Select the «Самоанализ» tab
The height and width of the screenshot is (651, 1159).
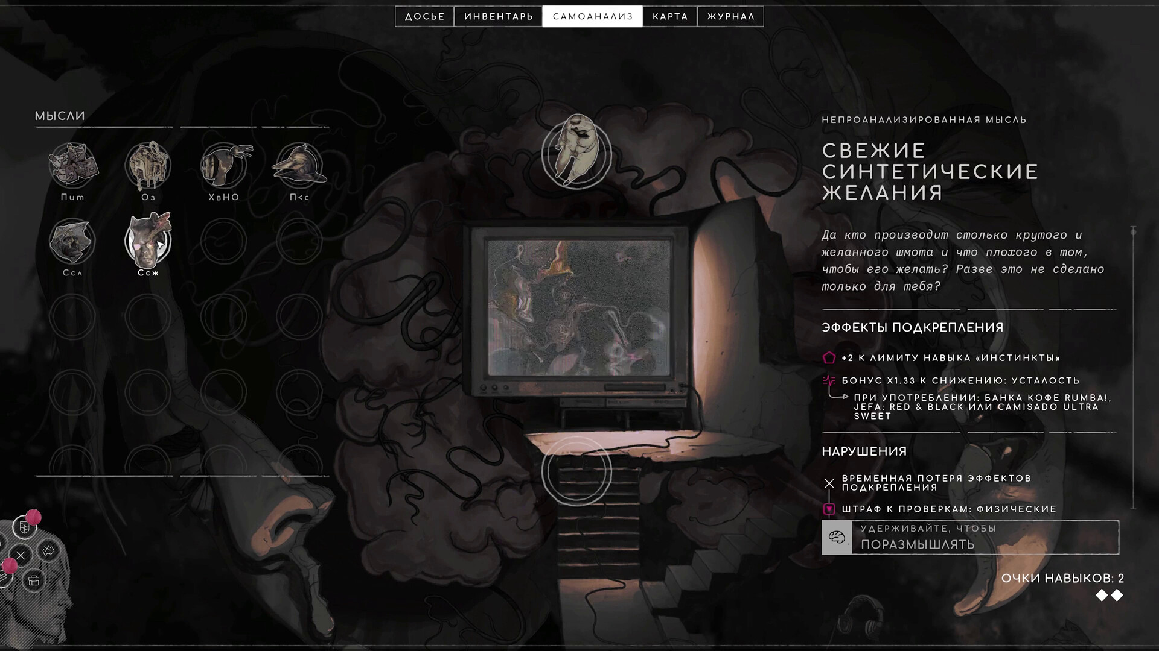pyautogui.click(x=593, y=17)
